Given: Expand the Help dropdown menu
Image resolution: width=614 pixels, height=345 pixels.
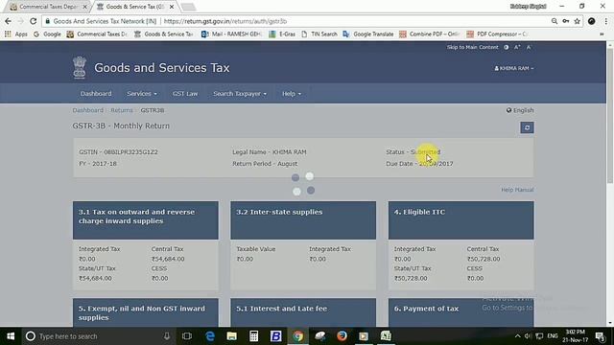Looking at the screenshot, I should pos(292,94).
